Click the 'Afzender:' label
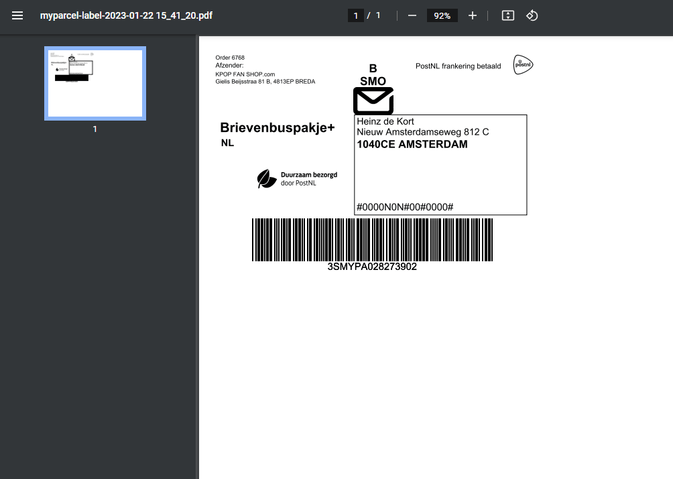The height and width of the screenshot is (479, 673). [x=230, y=66]
